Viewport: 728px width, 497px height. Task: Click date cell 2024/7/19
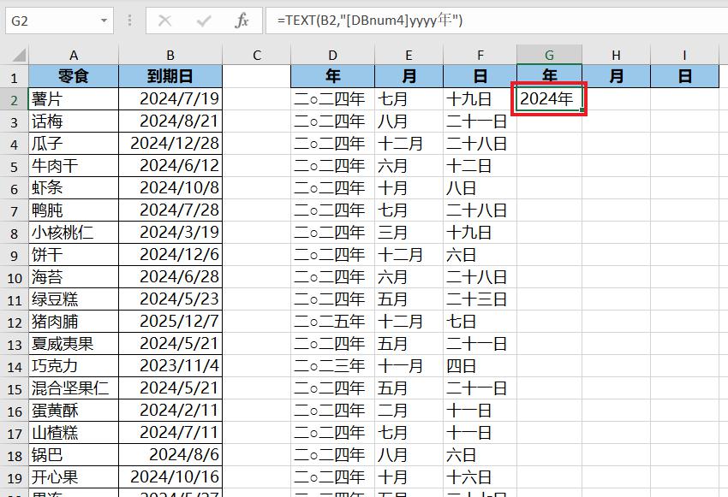170,98
